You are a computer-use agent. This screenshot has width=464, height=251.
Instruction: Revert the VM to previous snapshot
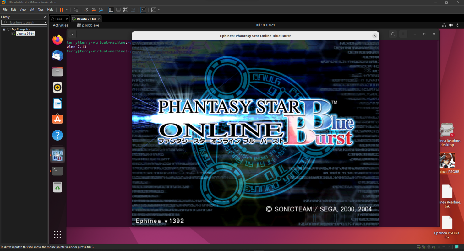(93, 10)
